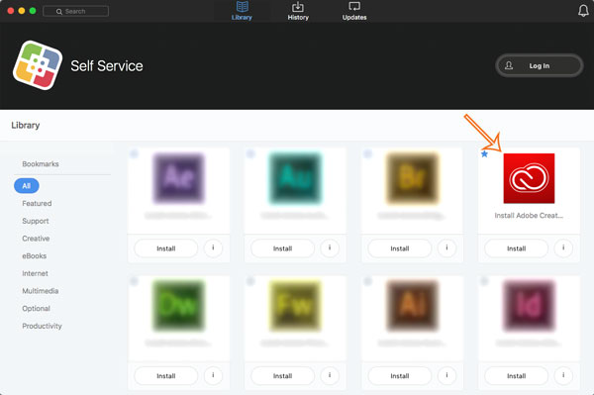Click the Adobe Creative Cloud icon
594x395 pixels.
(529, 178)
